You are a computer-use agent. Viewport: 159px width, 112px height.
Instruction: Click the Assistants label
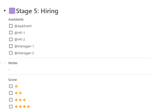16,19
